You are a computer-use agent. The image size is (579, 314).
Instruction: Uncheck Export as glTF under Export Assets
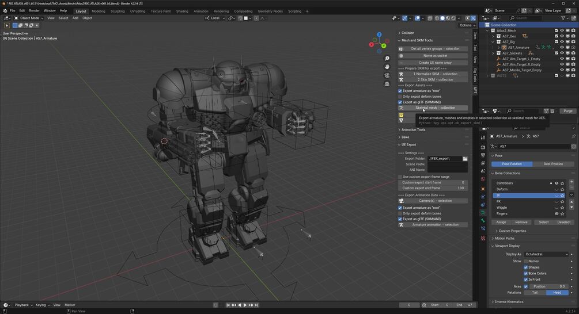coord(400,102)
